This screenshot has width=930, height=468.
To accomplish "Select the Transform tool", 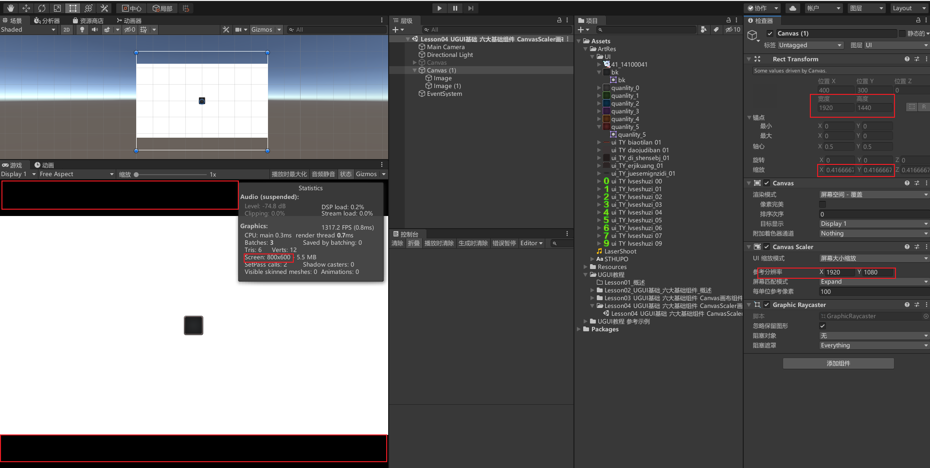I will [89, 8].
